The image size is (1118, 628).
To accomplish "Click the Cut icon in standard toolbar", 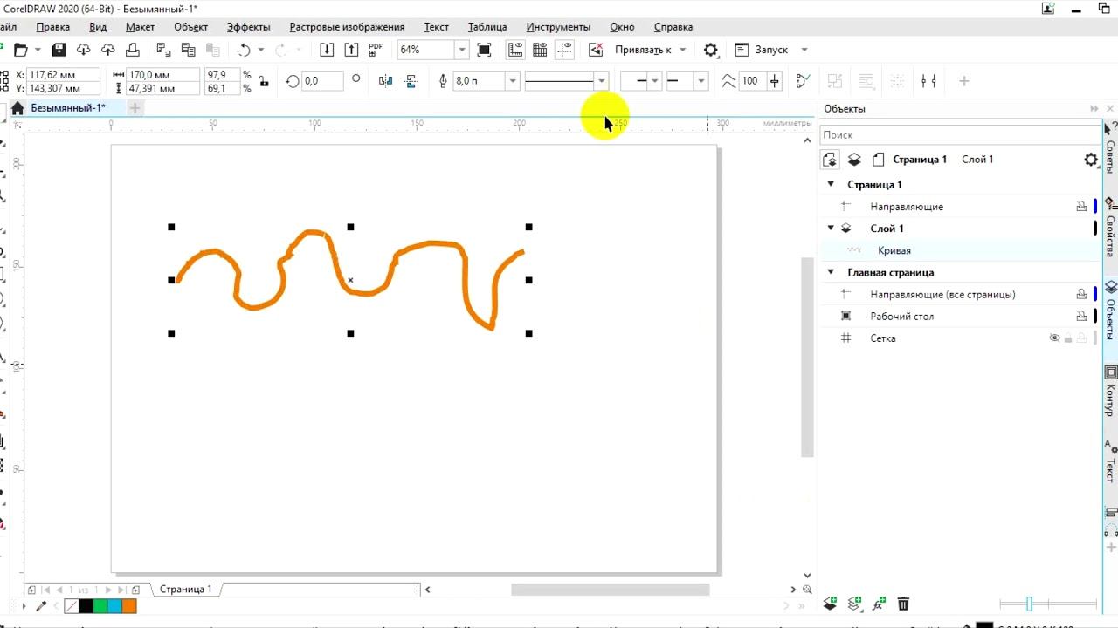I will click(x=163, y=50).
